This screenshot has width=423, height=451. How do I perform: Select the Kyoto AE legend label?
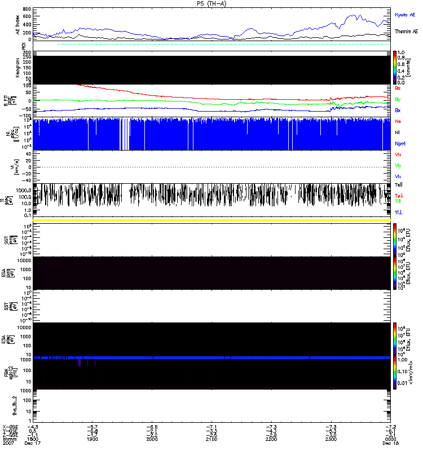point(405,15)
